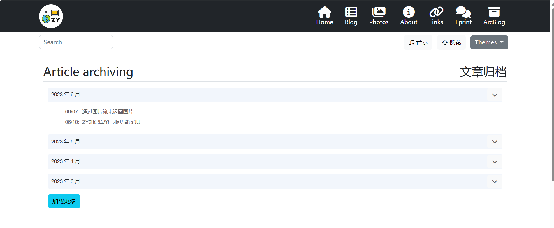554x228 pixels.
Task: Collapse the 2023 年 6 月 chevron
Action: click(x=495, y=95)
